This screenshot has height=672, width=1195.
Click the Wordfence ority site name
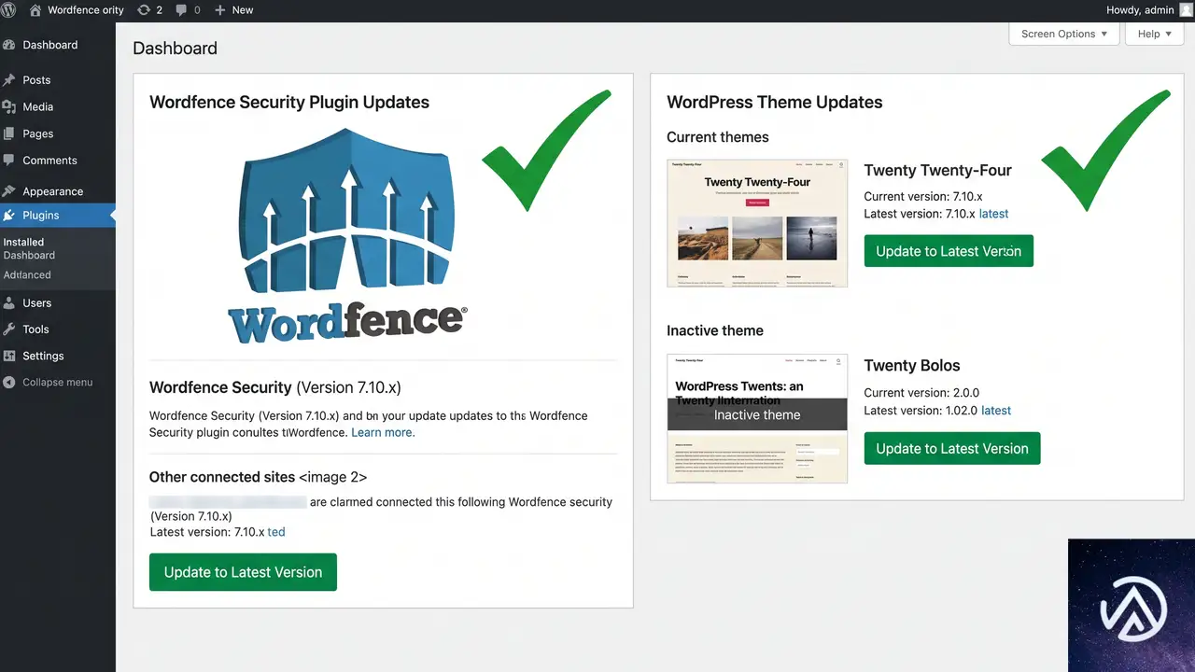click(x=86, y=9)
